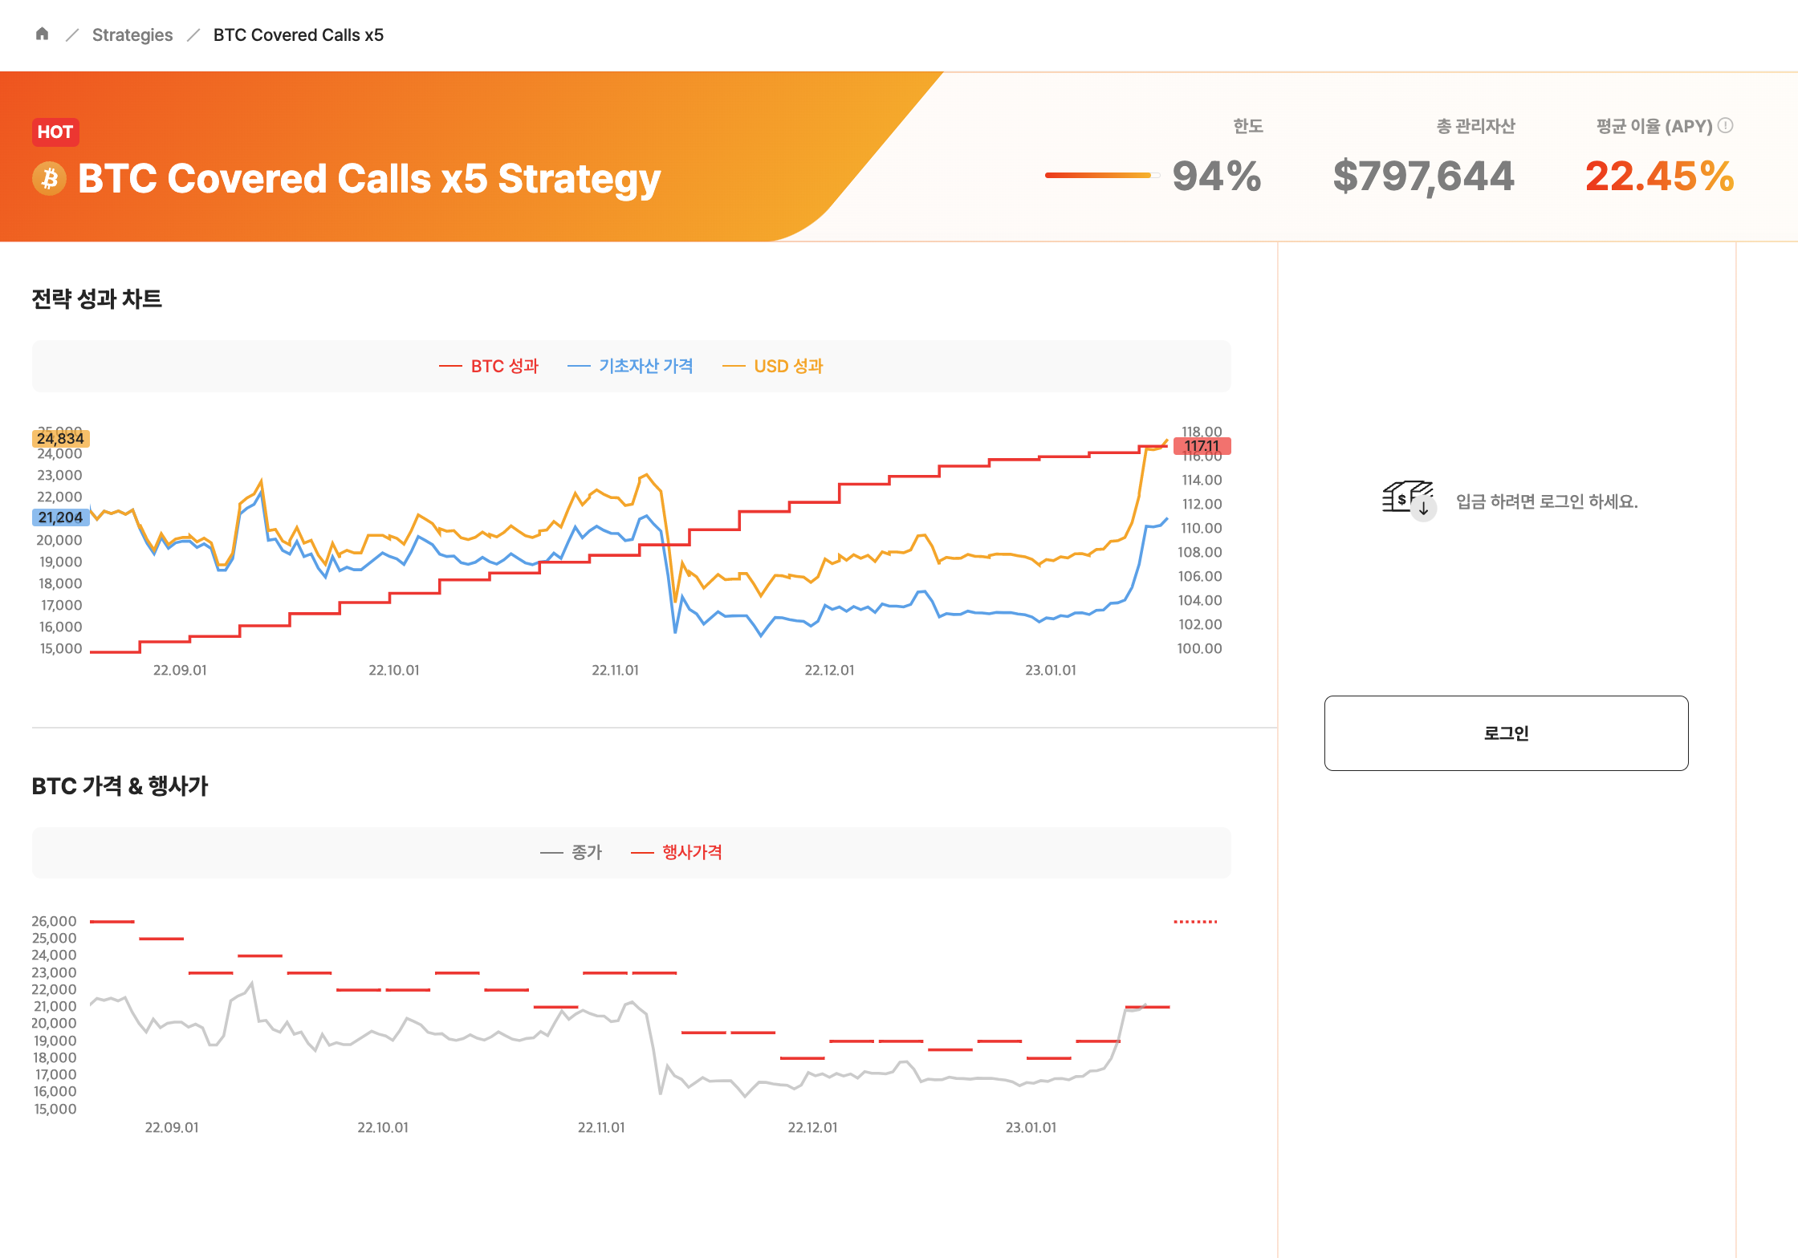Screen dimensions: 1798x1258
Task: Click the 24,834 orange axis value label
Action: click(x=61, y=438)
